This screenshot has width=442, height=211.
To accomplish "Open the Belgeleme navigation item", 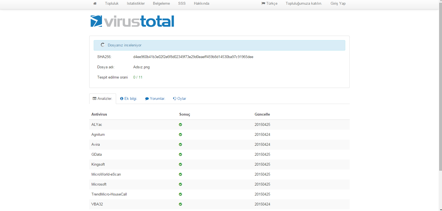I will tap(161, 4).
